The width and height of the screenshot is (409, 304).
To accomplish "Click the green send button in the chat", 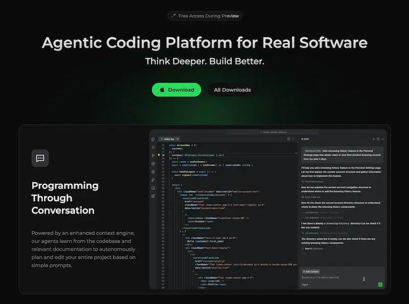I will coord(380,285).
